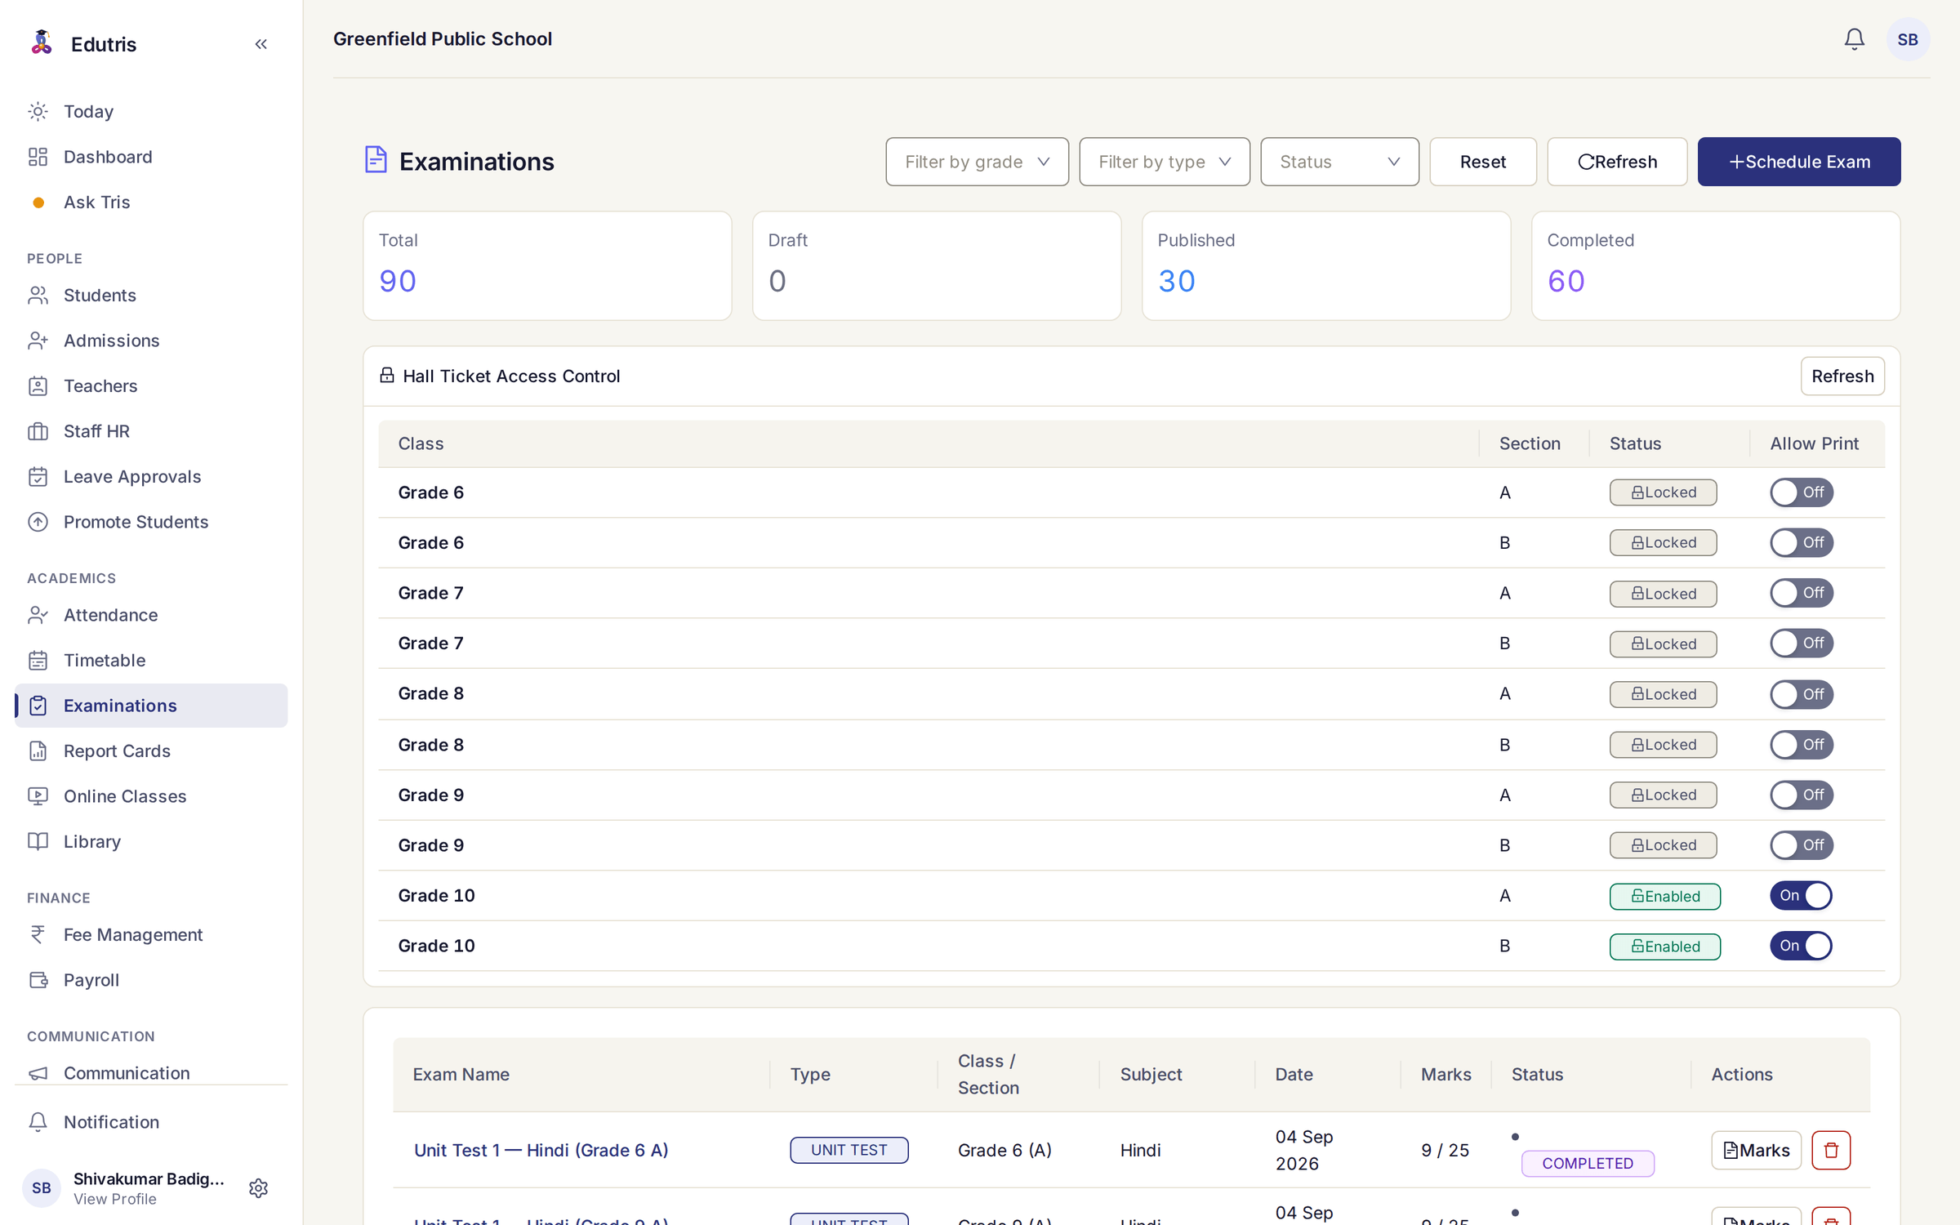1960x1225 pixels.
Task: Open the Filter by type dropdown
Action: 1165,162
